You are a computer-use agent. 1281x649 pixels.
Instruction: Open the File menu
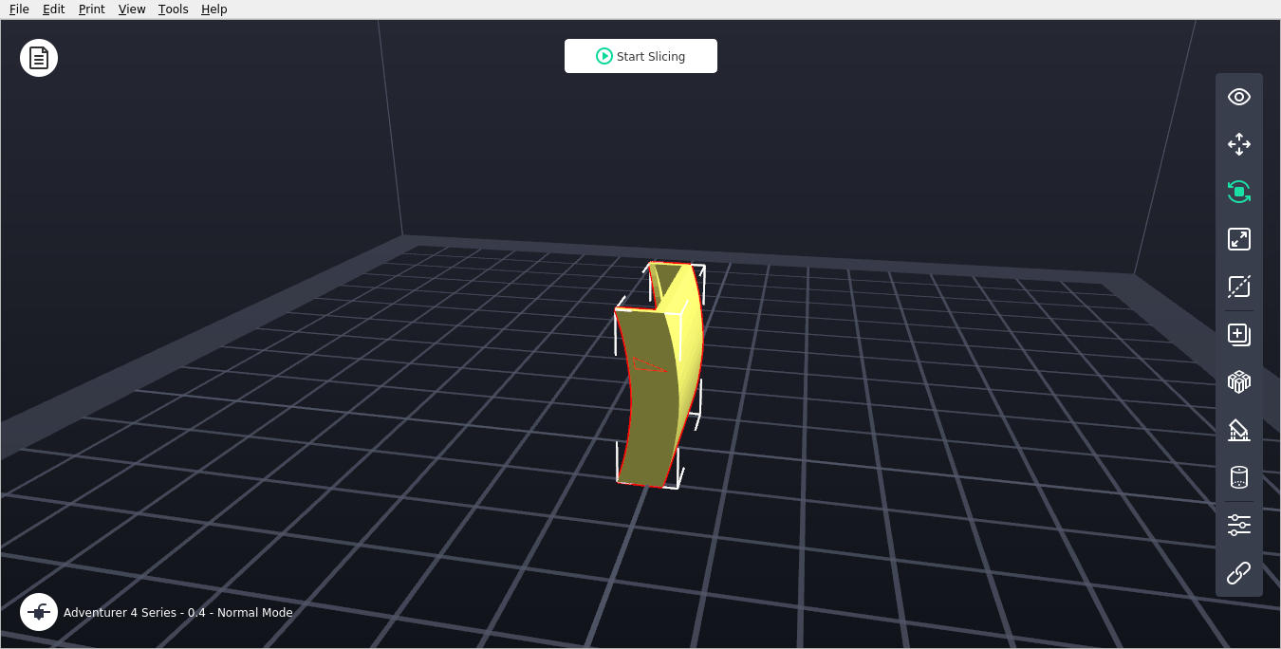click(19, 9)
